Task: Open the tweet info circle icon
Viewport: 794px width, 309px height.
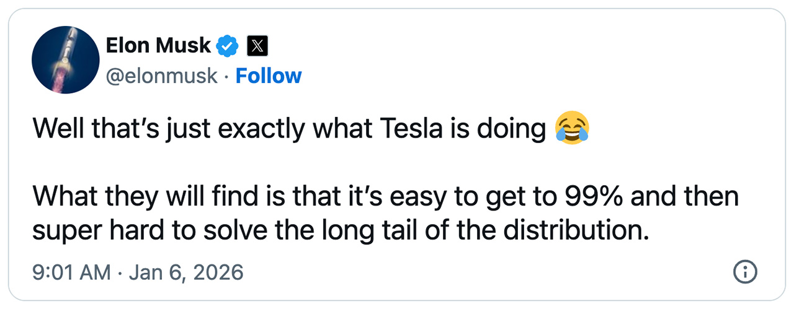Action: 744,271
